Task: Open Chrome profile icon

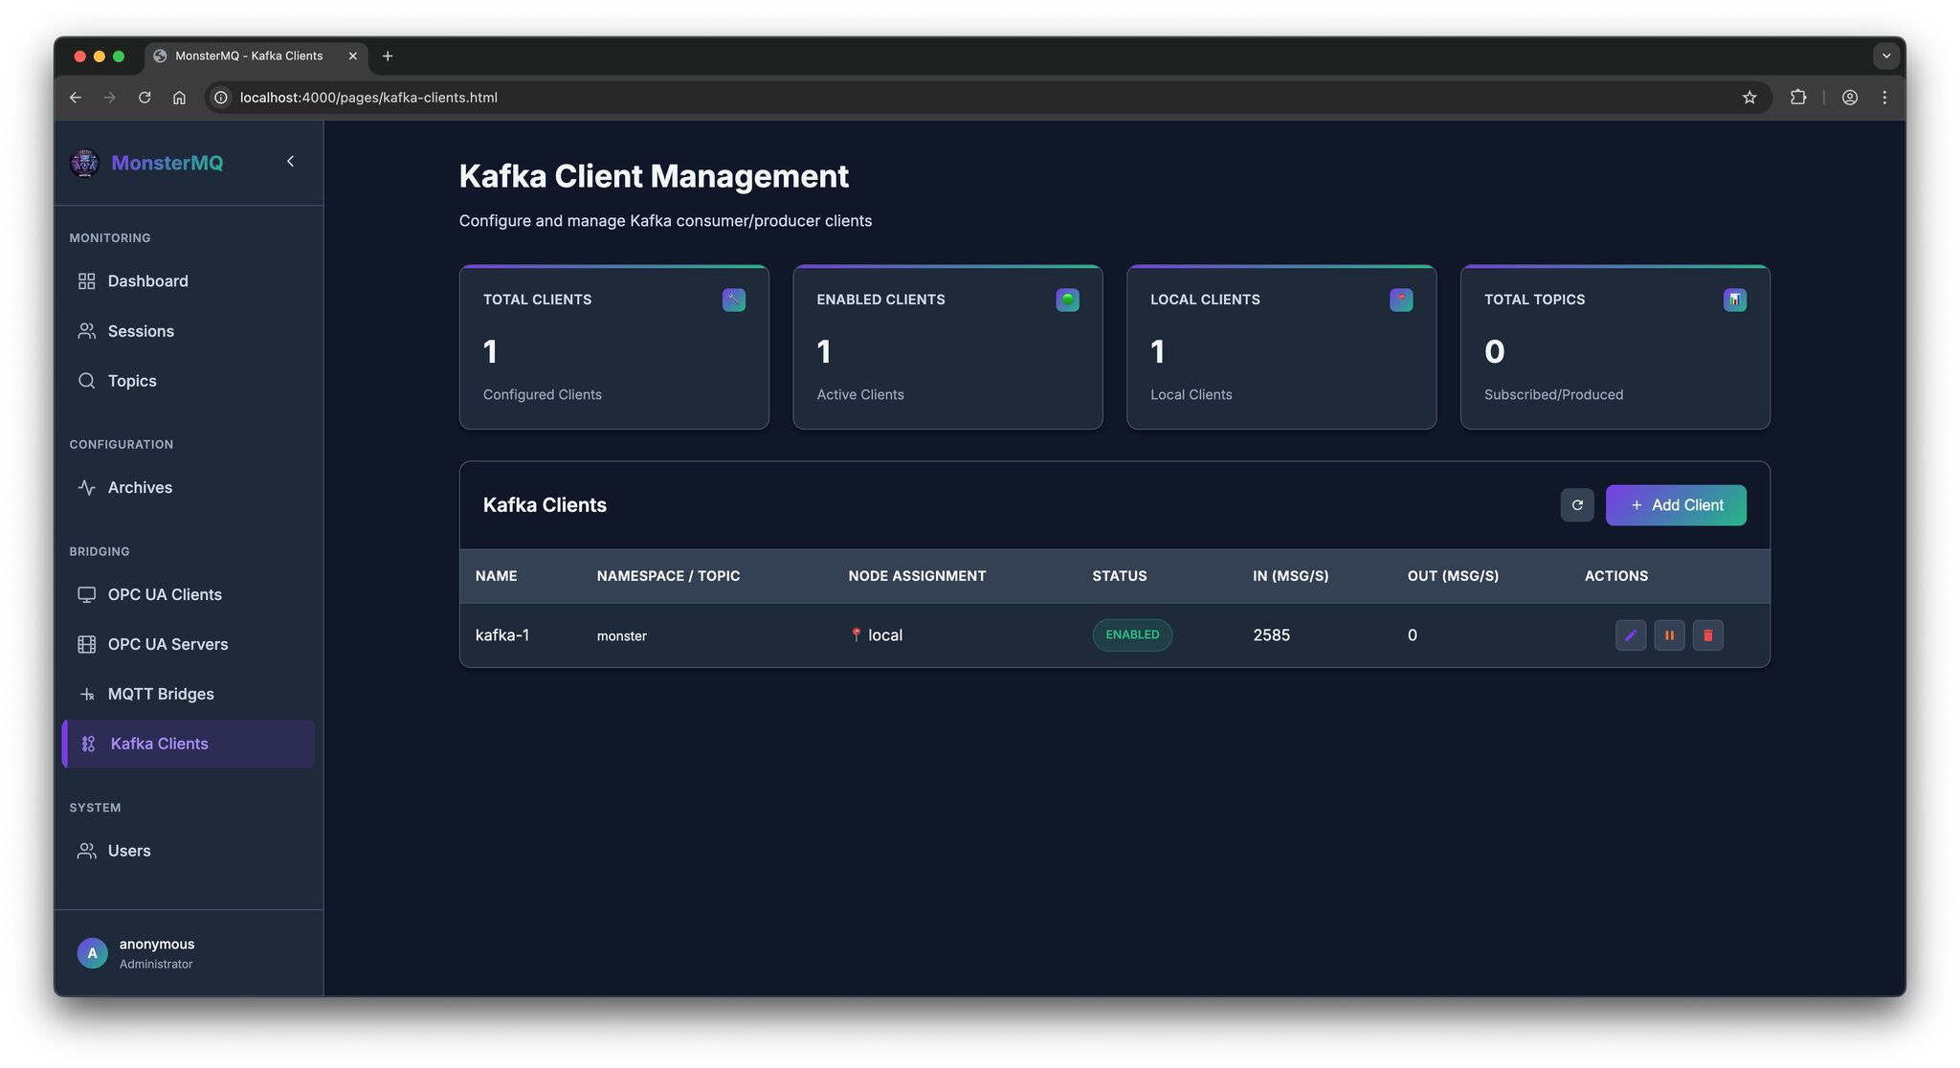Action: point(1849,98)
